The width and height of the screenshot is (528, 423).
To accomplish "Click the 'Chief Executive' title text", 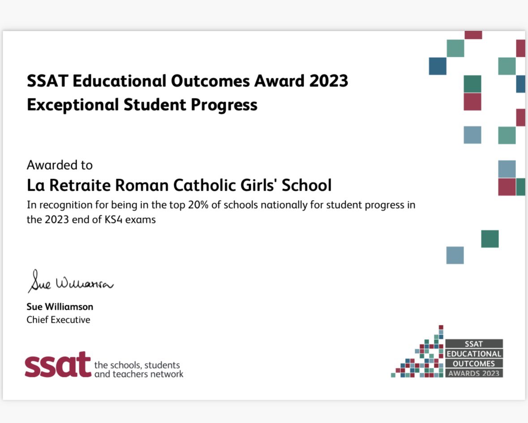I will click(58, 320).
